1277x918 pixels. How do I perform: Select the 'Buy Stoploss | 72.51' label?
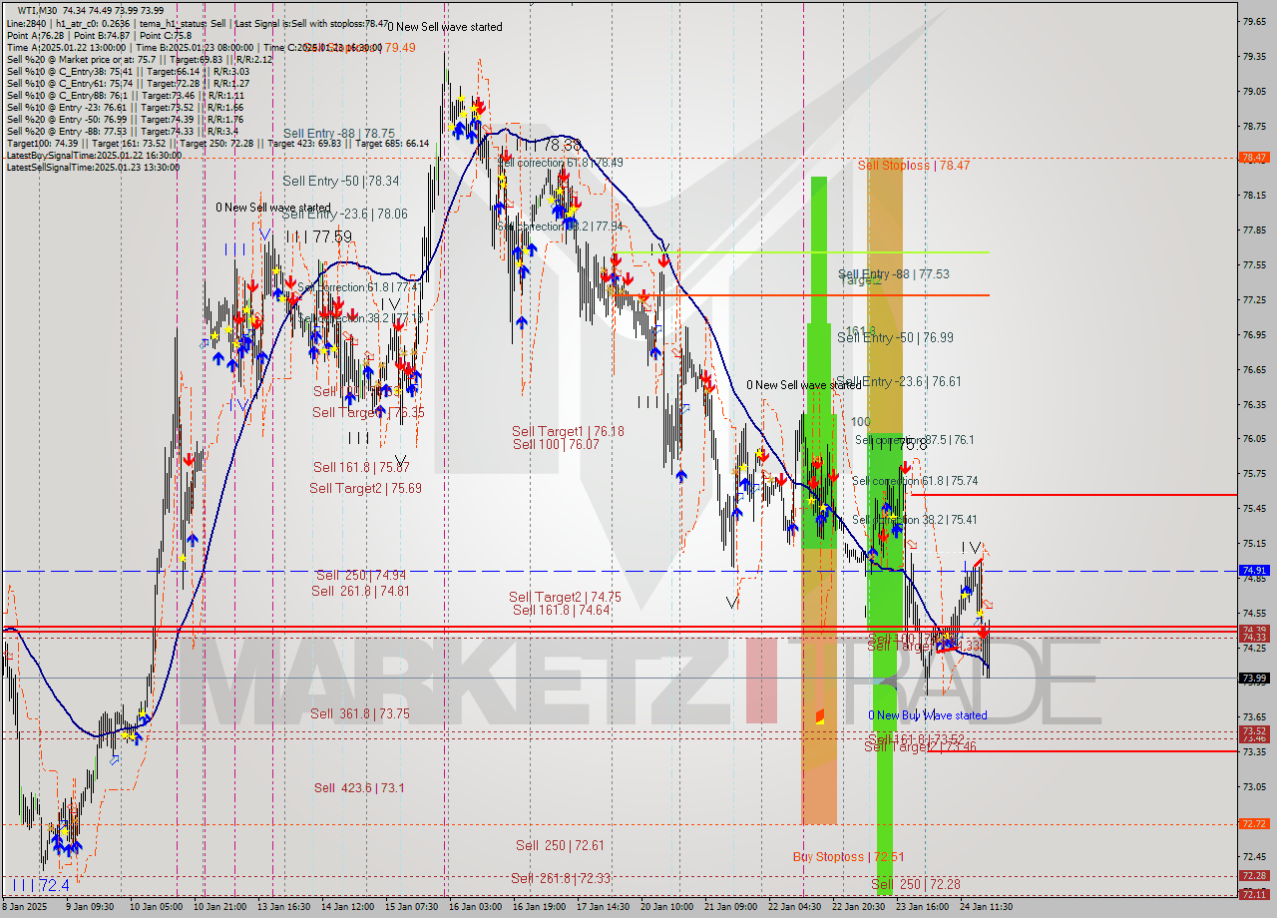[848, 857]
